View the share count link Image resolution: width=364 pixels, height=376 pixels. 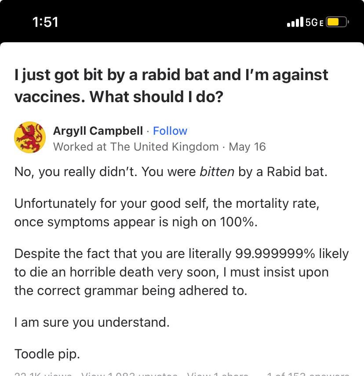[217, 374]
